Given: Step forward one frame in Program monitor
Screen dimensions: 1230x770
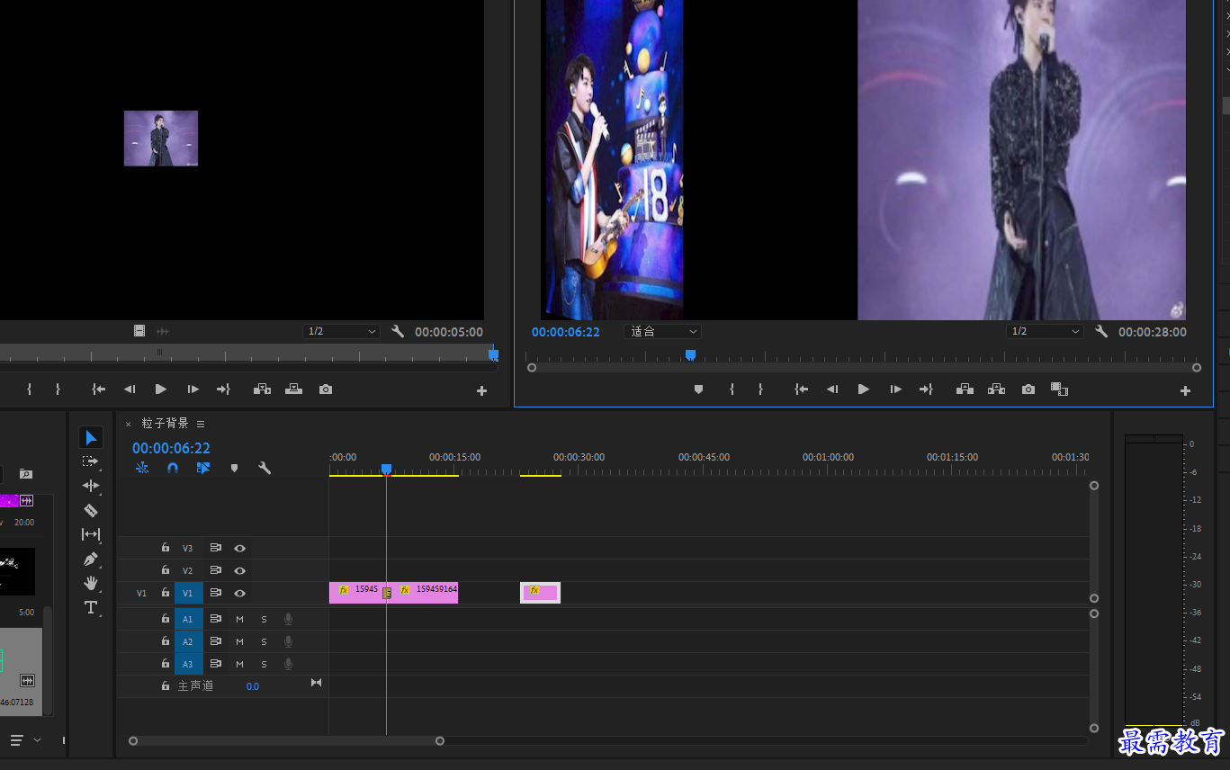Looking at the screenshot, I should [895, 389].
